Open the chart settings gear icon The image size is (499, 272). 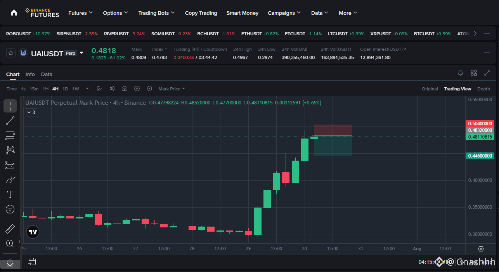pos(481,249)
